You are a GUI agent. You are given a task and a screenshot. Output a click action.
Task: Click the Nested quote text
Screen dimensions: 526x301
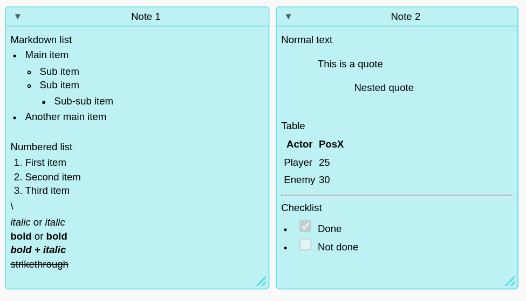tap(384, 88)
